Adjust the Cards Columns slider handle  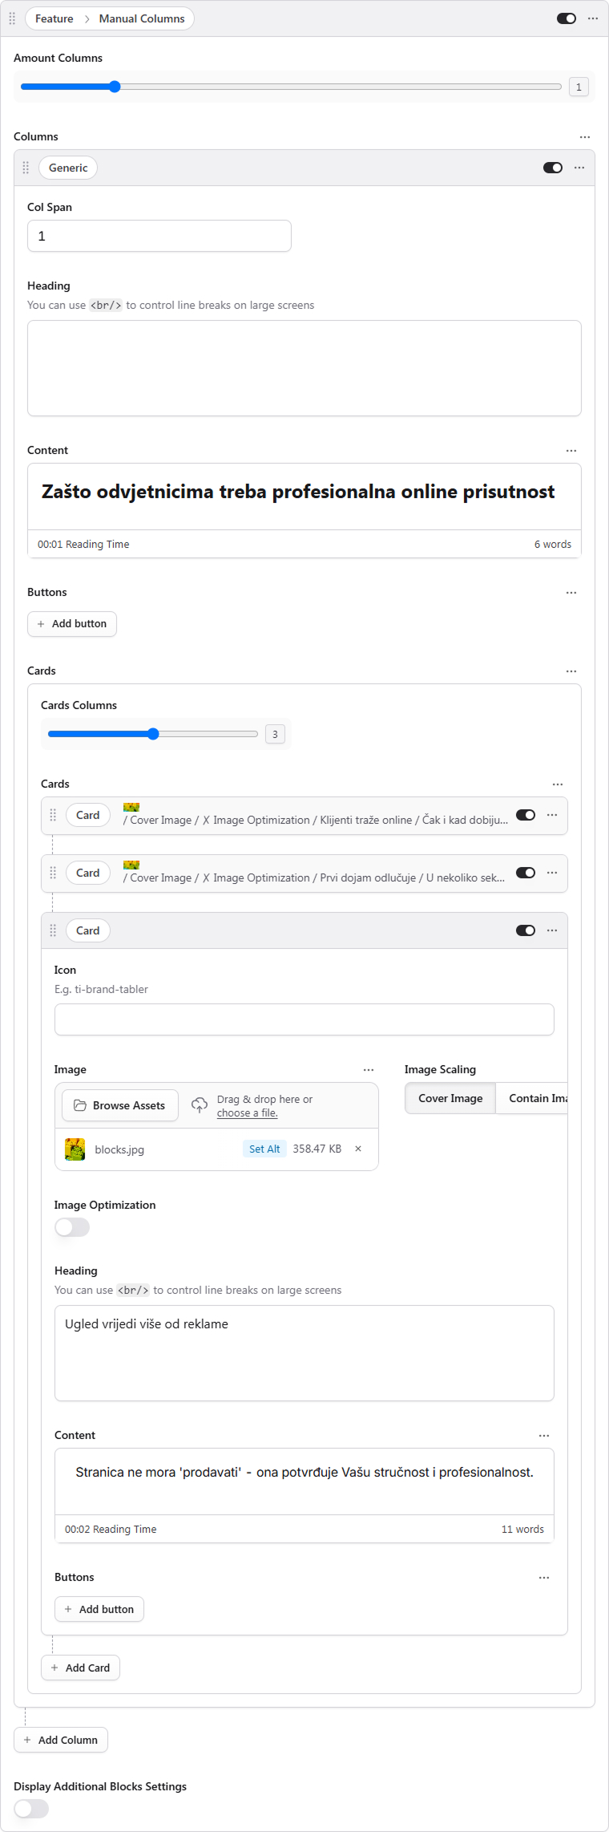(153, 734)
